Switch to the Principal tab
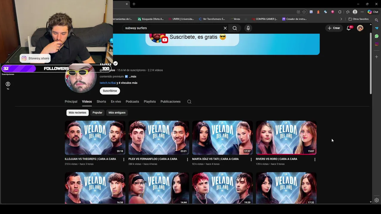 pos(71,102)
